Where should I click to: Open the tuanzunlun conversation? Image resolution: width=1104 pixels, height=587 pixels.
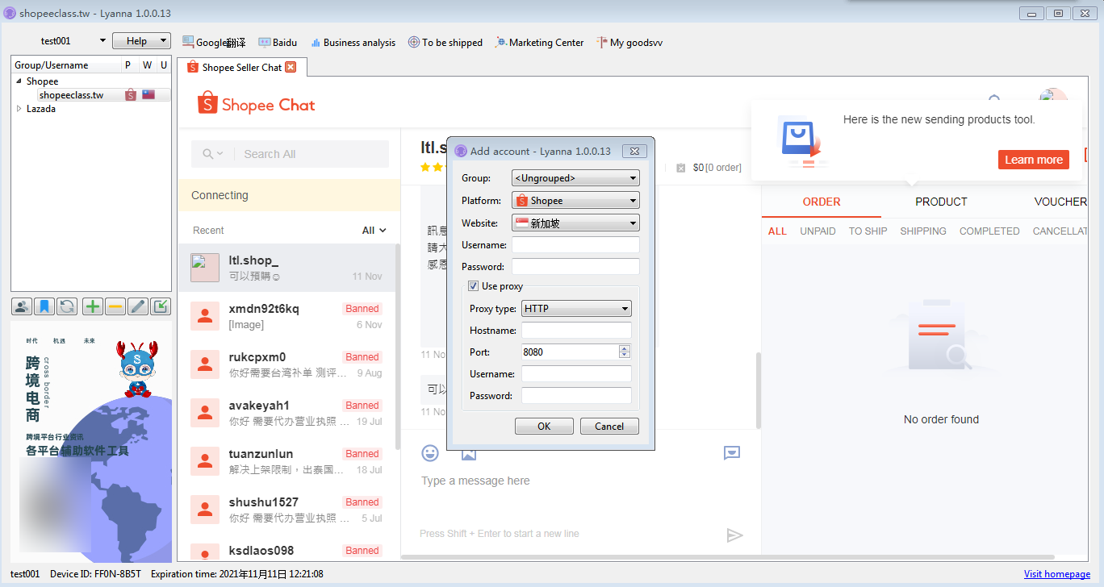(x=288, y=461)
